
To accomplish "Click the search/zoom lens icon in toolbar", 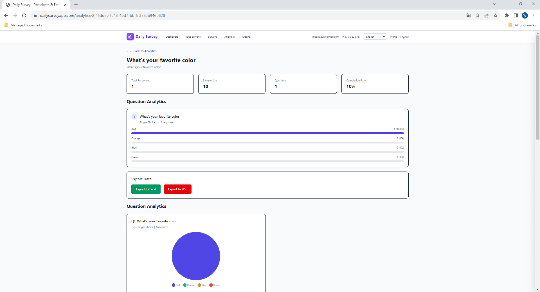I will pyautogui.click(x=478, y=15).
